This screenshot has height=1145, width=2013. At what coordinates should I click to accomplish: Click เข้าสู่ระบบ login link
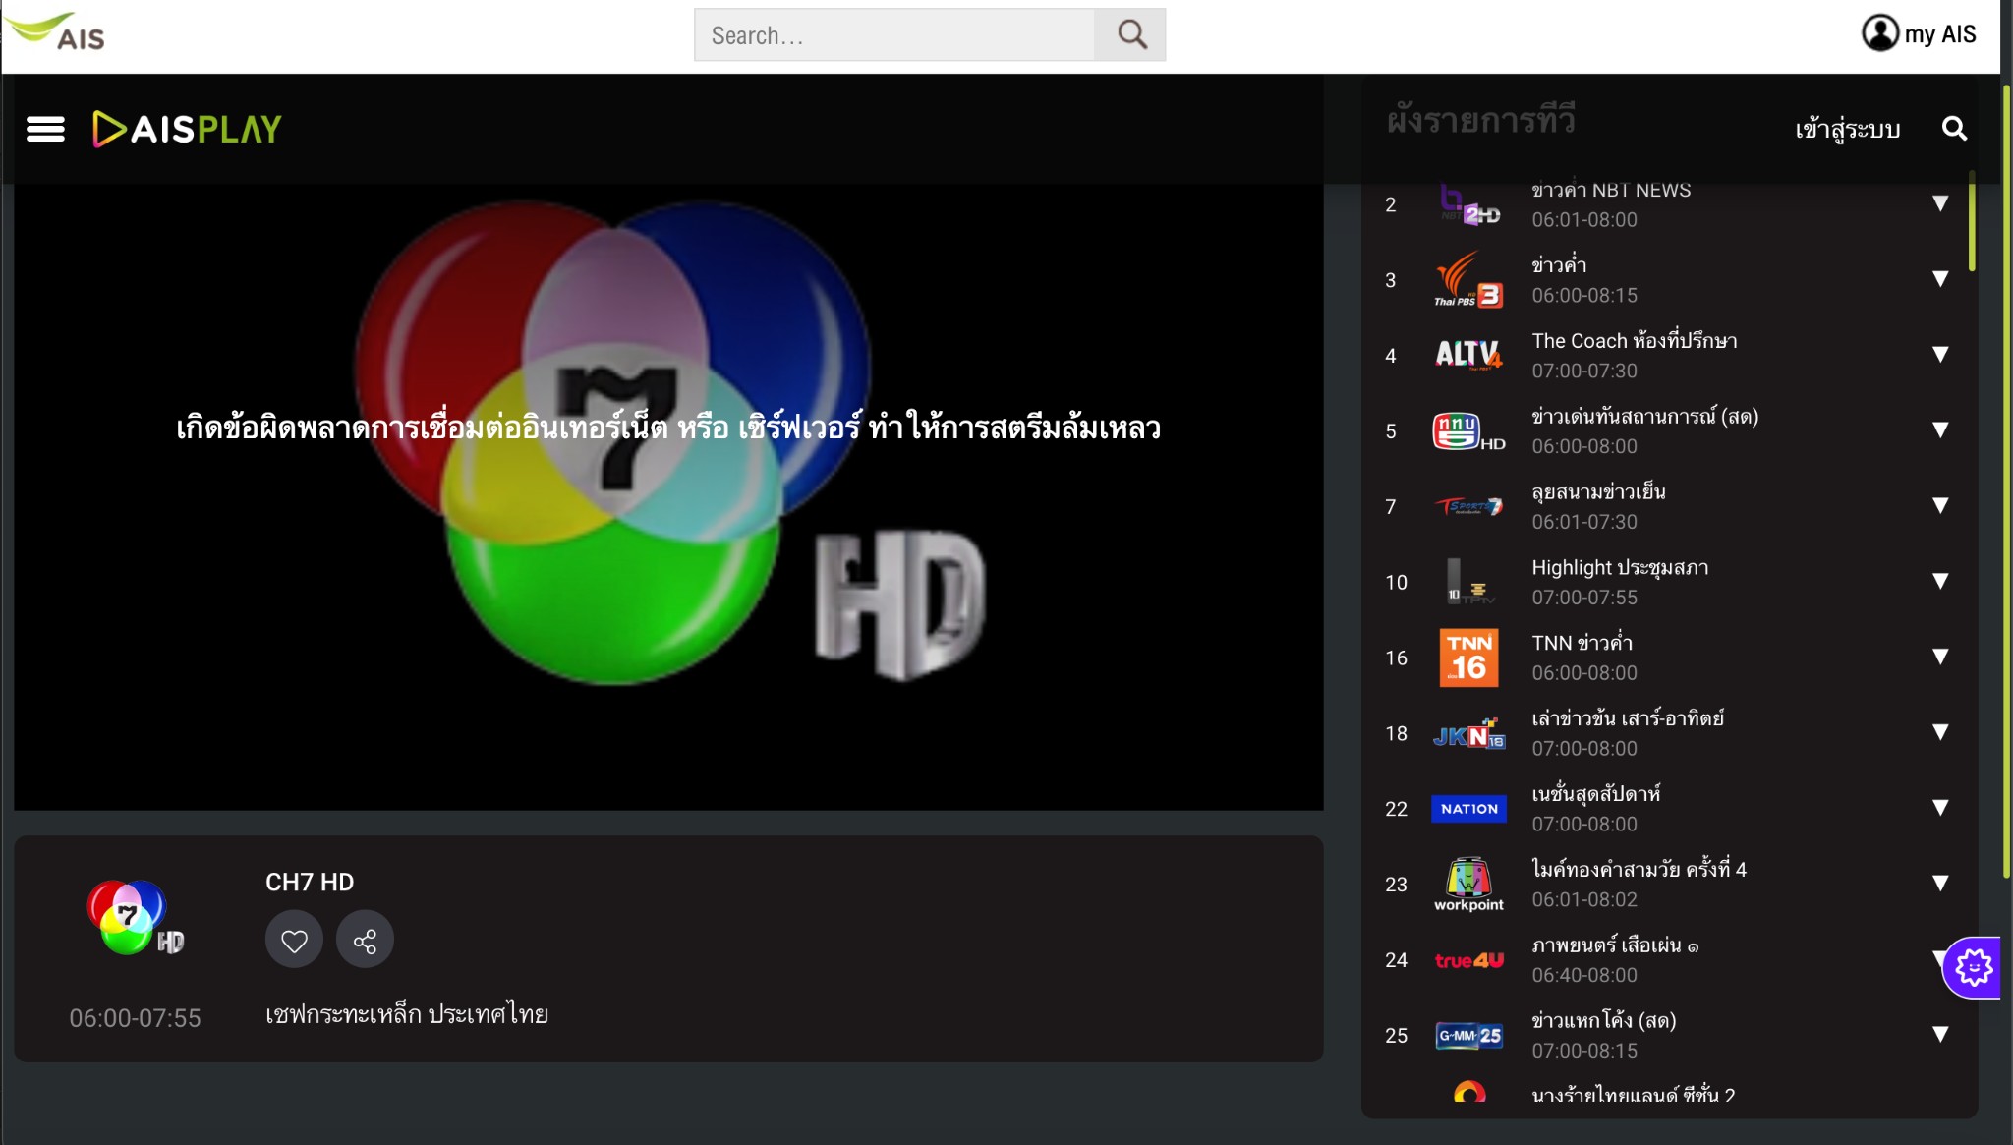(1847, 129)
